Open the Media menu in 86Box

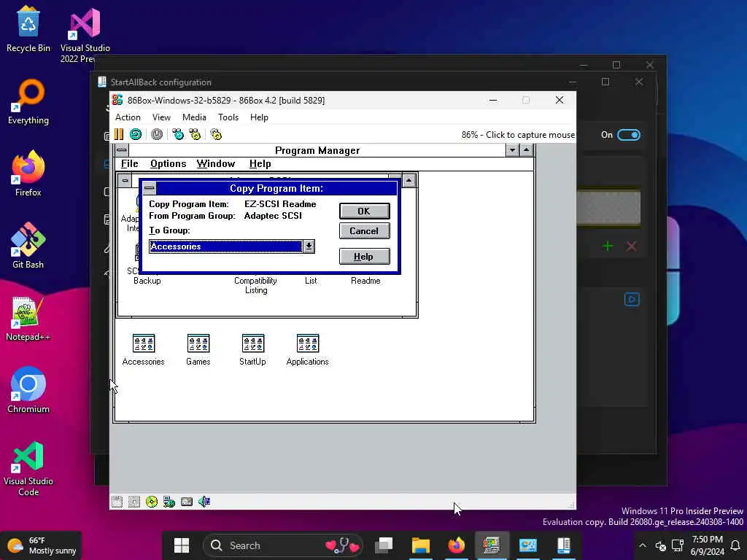194,117
